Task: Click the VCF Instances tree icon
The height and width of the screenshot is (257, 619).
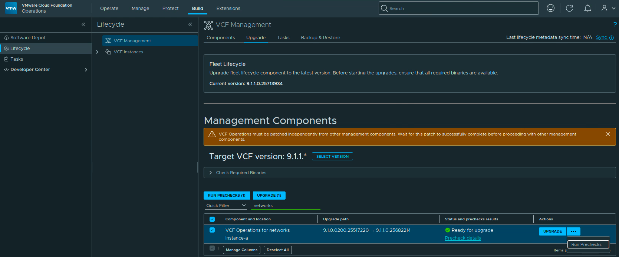Action: [x=108, y=52]
